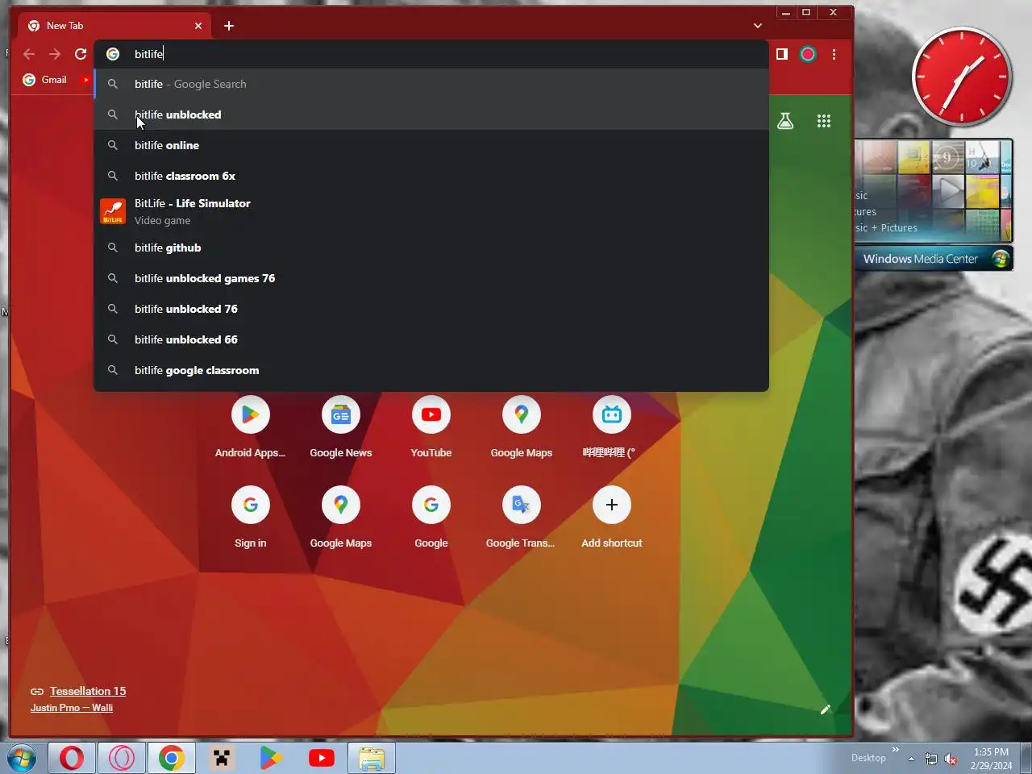
Task: Open Music + Pictures in Media Center gadget
Action: (x=887, y=228)
